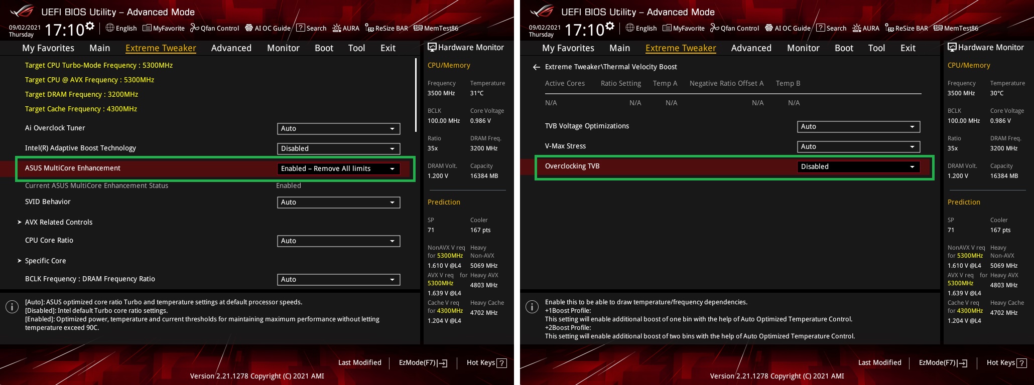
Task: Click Prediction heading in right window
Action: click(964, 202)
